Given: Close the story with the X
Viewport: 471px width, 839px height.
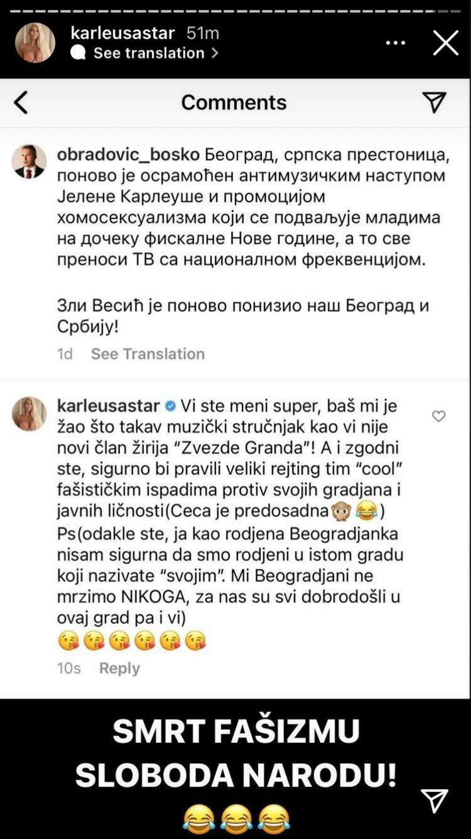Looking at the screenshot, I should 445,43.
